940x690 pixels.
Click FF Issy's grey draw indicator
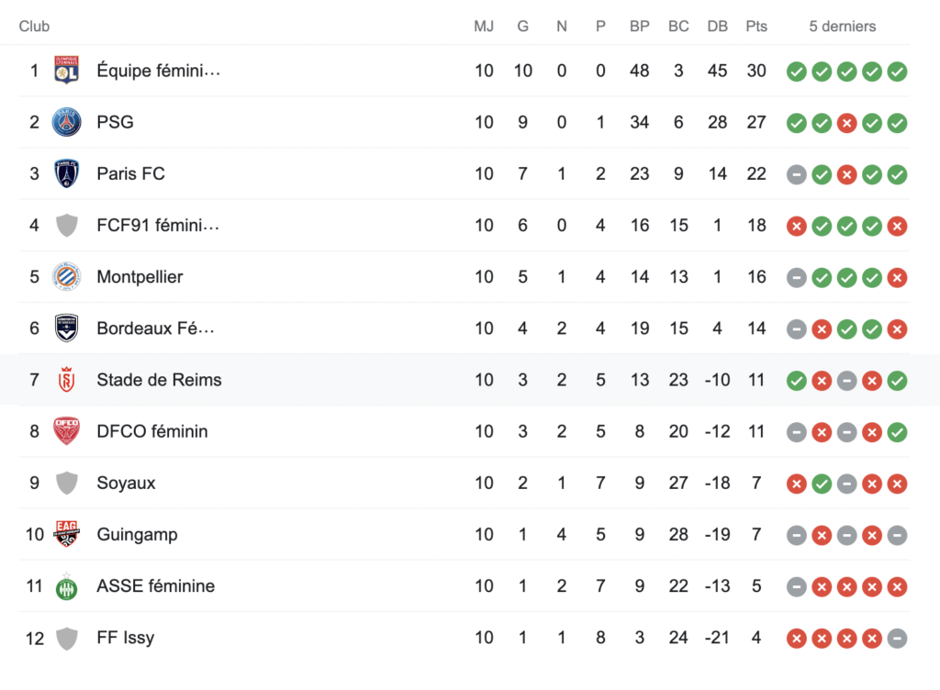898,638
